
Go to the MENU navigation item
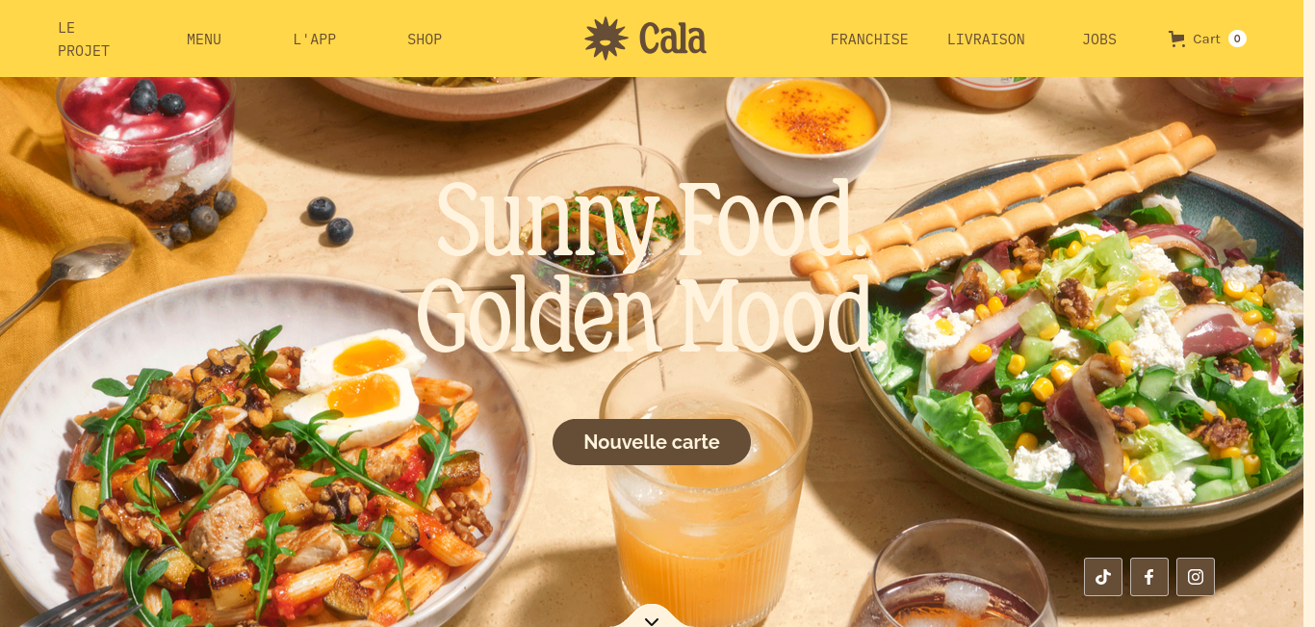pyautogui.click(x=204, y=39)
